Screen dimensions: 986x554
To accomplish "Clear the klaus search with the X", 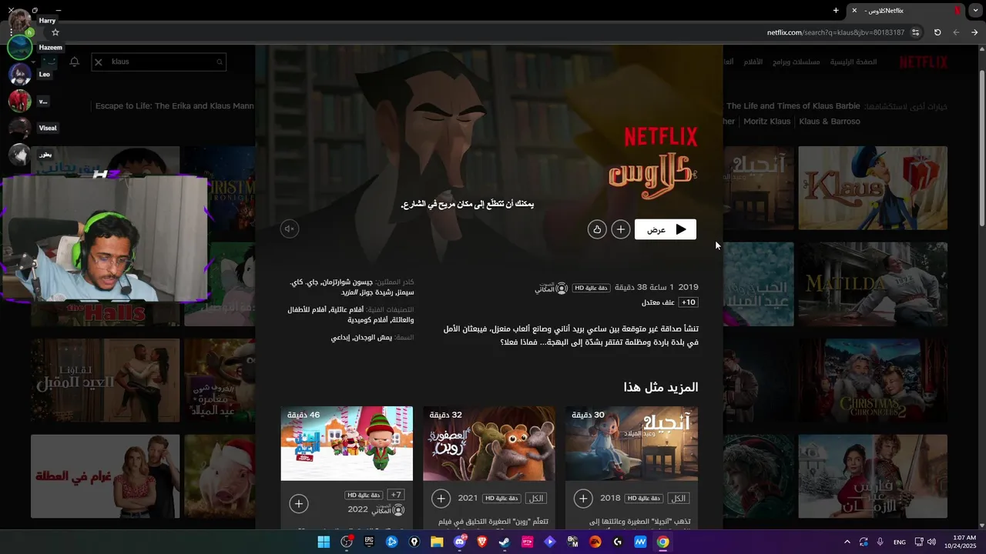I will pyautogui.click(x=98, y=62).
